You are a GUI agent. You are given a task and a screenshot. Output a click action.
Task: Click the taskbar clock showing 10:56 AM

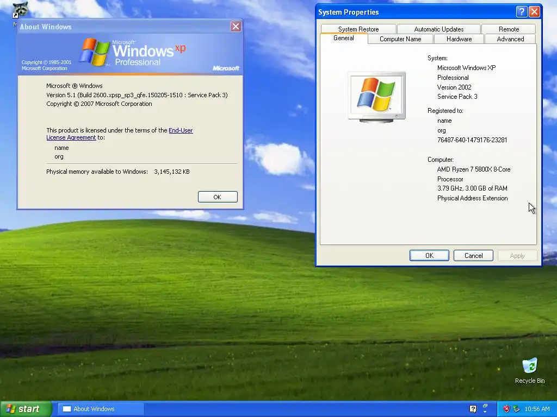point(537,409)
